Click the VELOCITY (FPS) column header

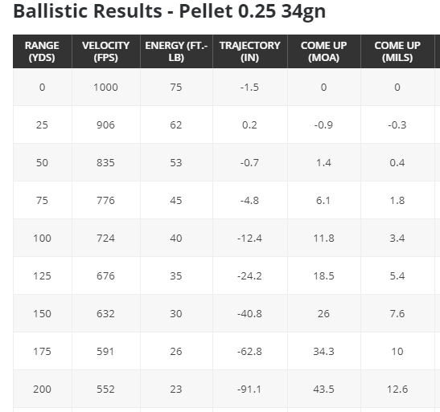106,51
